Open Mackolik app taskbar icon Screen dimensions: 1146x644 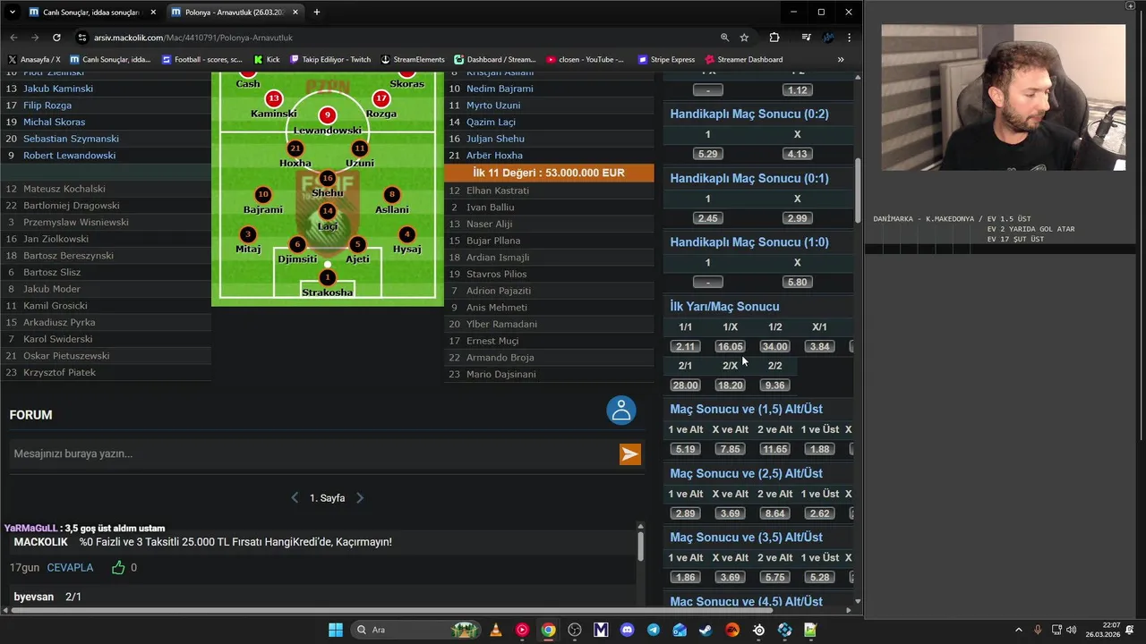601,630
